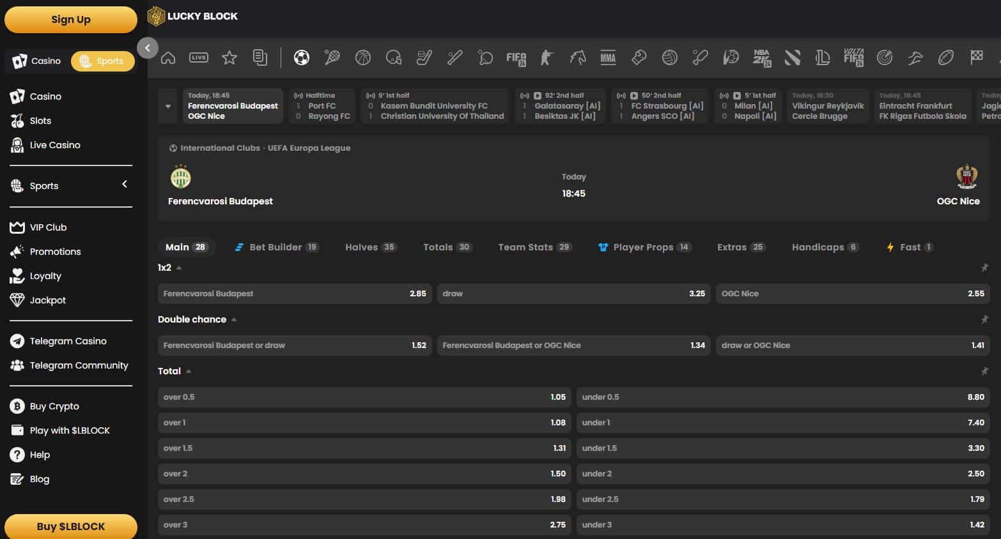Image resolution: width=1001 pixels, height=539 pixels.
Task: Pin the Total market
Action: coord(984,371)
